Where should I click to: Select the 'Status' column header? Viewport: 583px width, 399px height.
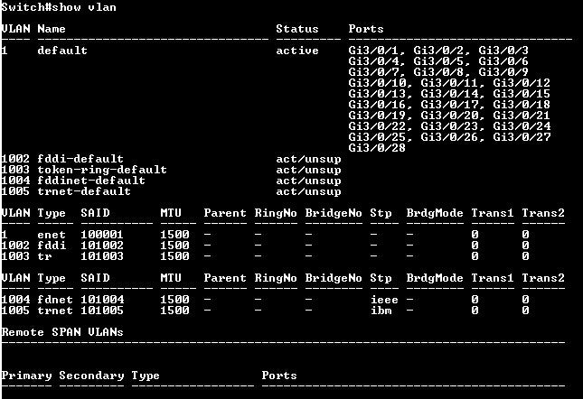(x=297, y=29)
